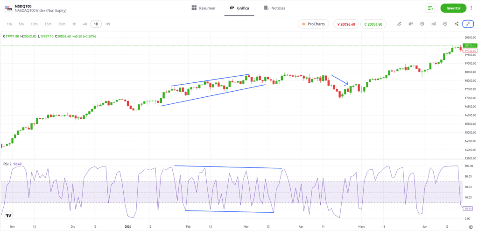
Task: Open axis settings gear at bottom right
Action: click(471, 227)
